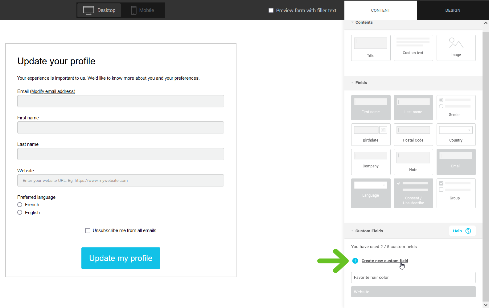
Task: Click the Website URL input field
Action: (x=121, y=180)
